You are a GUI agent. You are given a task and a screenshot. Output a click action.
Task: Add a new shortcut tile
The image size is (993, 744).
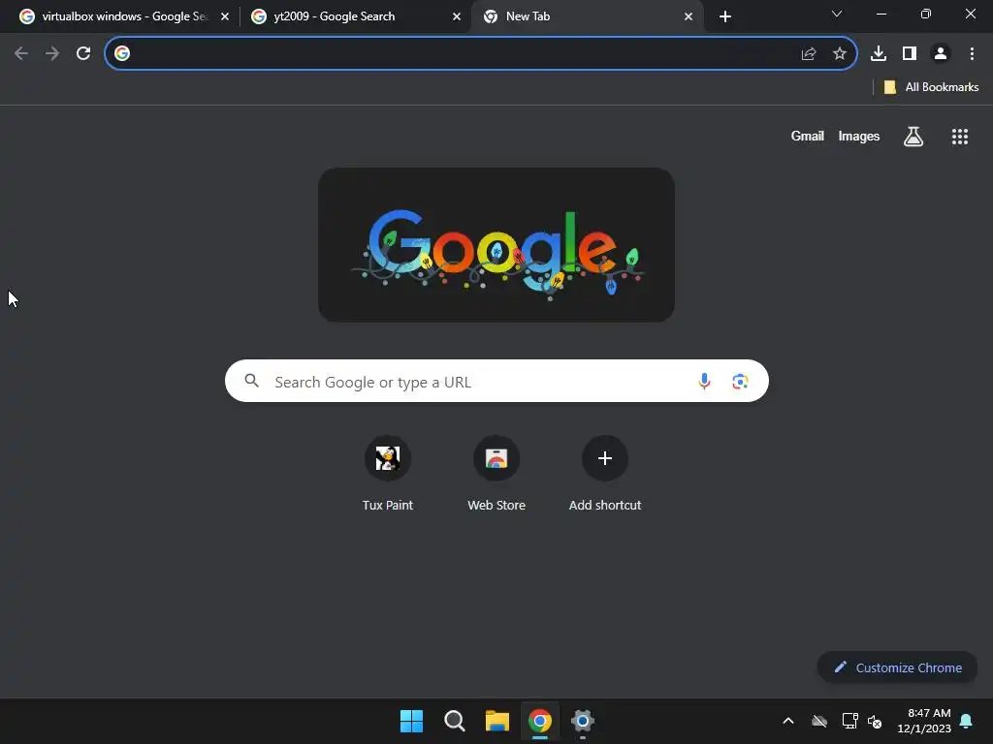(605, 474)
